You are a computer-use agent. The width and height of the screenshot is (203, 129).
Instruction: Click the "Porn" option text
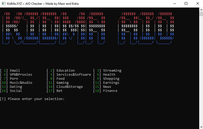(14, 79)
